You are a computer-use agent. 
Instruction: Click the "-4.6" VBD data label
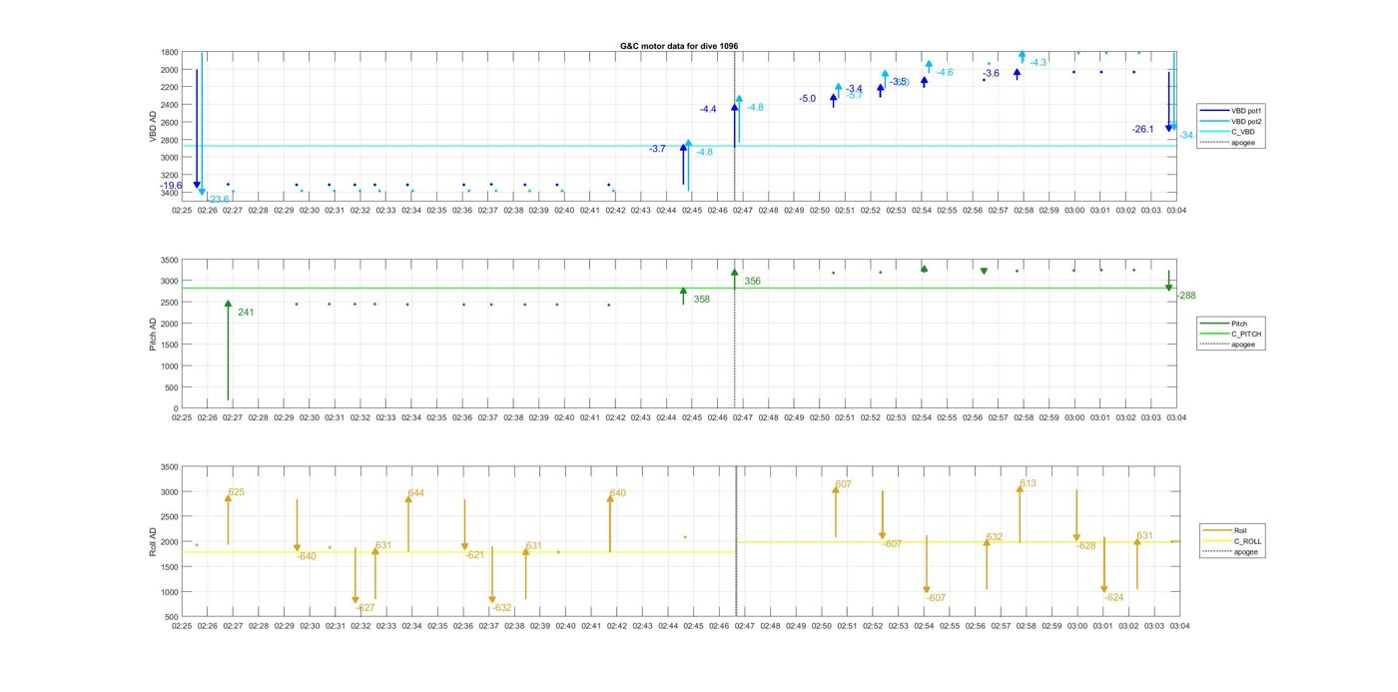coord(945,72)
